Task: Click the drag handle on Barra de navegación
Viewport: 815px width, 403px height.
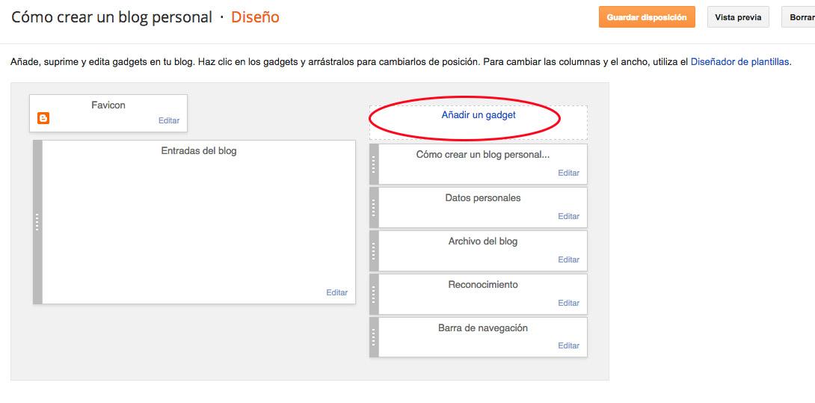Action: (x=374, y=338)
